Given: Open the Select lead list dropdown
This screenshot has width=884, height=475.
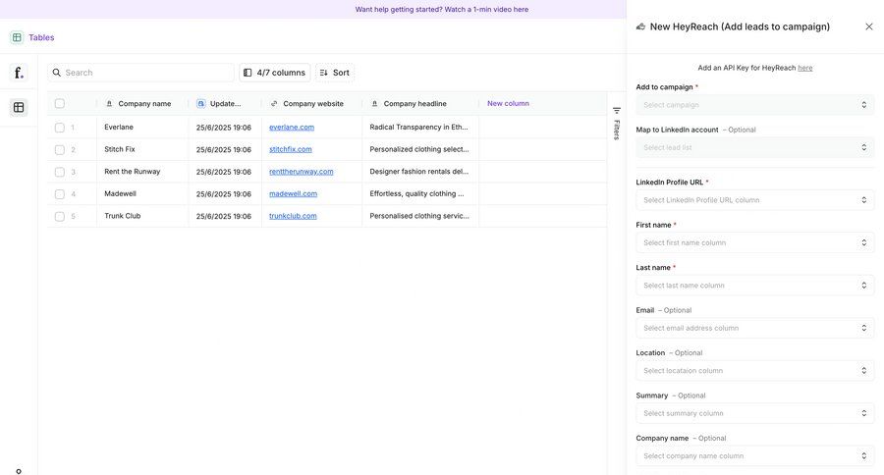Looking at the screenshot, I should point(755,147).
